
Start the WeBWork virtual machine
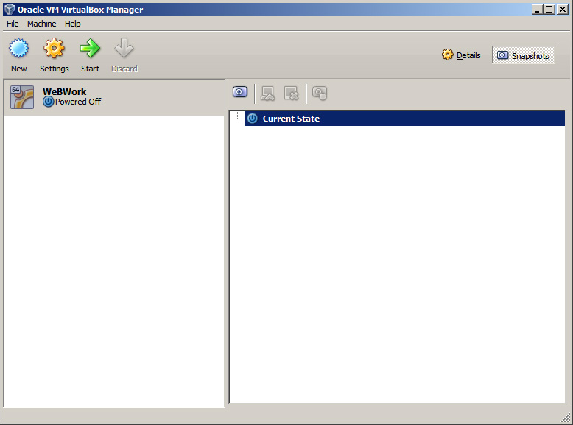click(x=90, y=55)
